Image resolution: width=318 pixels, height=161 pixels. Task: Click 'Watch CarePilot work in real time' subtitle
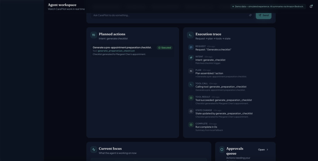pos(66,9)
